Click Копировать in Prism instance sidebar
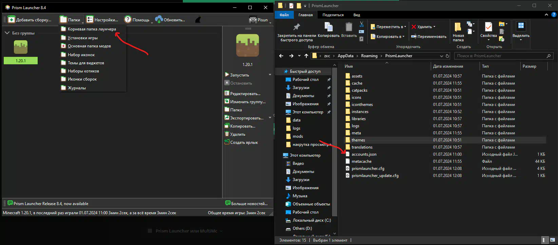The image size is (558, 245). click(240, 126)
